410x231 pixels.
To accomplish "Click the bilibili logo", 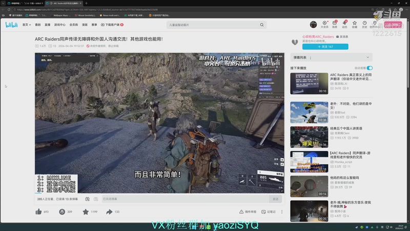I will click(11, 25).
